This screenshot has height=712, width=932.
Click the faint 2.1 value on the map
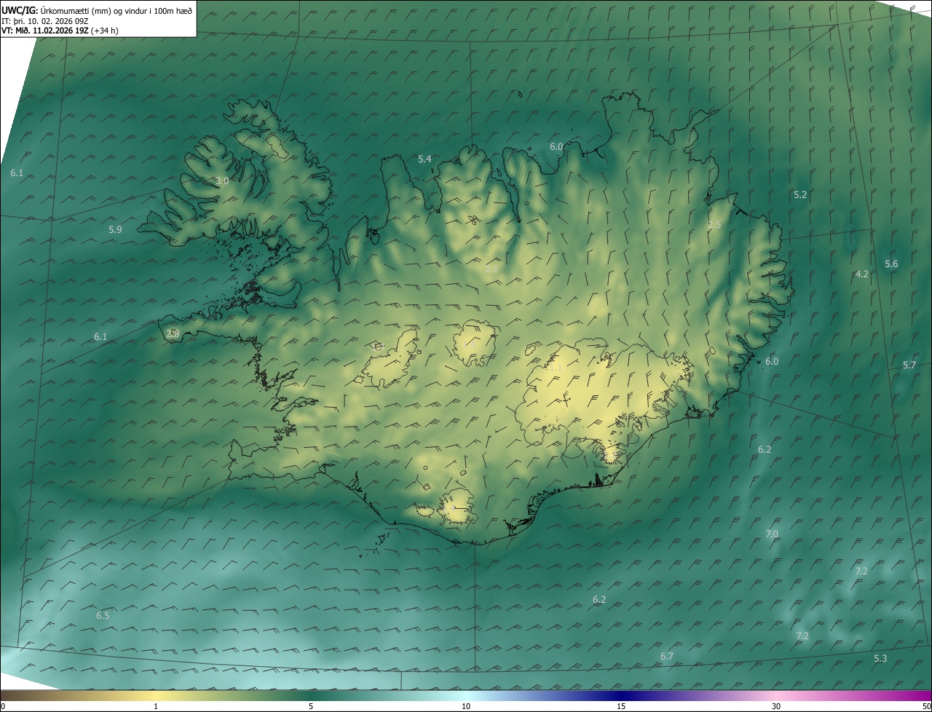click(x=491, y=269)
